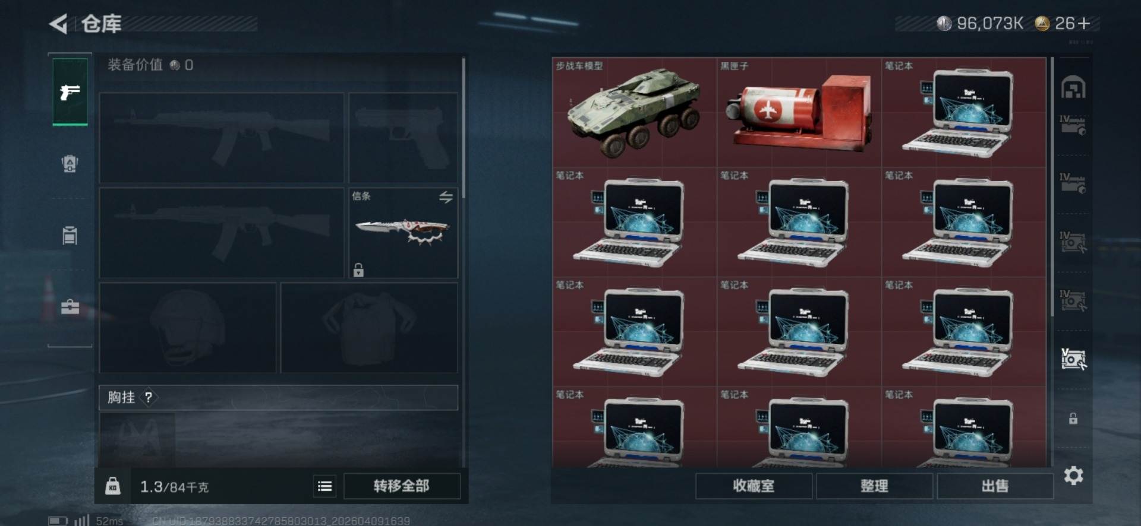Select the main warehouse icon at top right
This screenshot has width=1141, height=526.
[1073, 87]
